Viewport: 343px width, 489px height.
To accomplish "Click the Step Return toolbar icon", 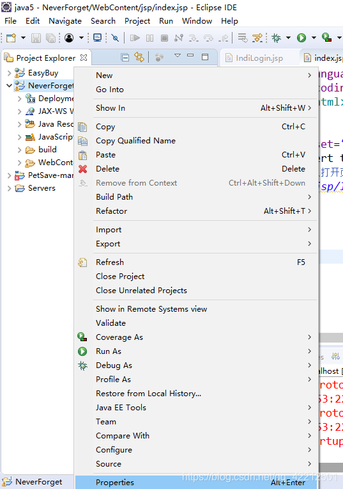I will pyautogui.click(x=224, y=38).
